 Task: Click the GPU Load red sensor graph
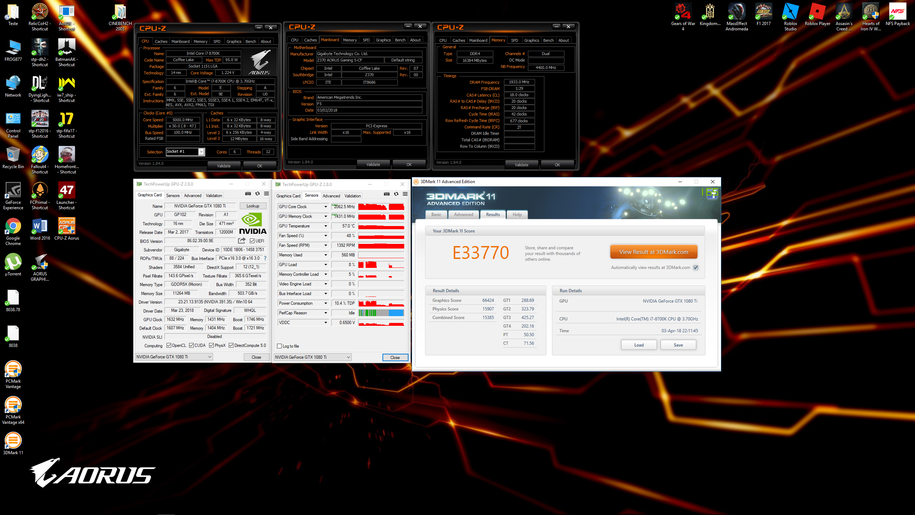click(x=381, y=265)
